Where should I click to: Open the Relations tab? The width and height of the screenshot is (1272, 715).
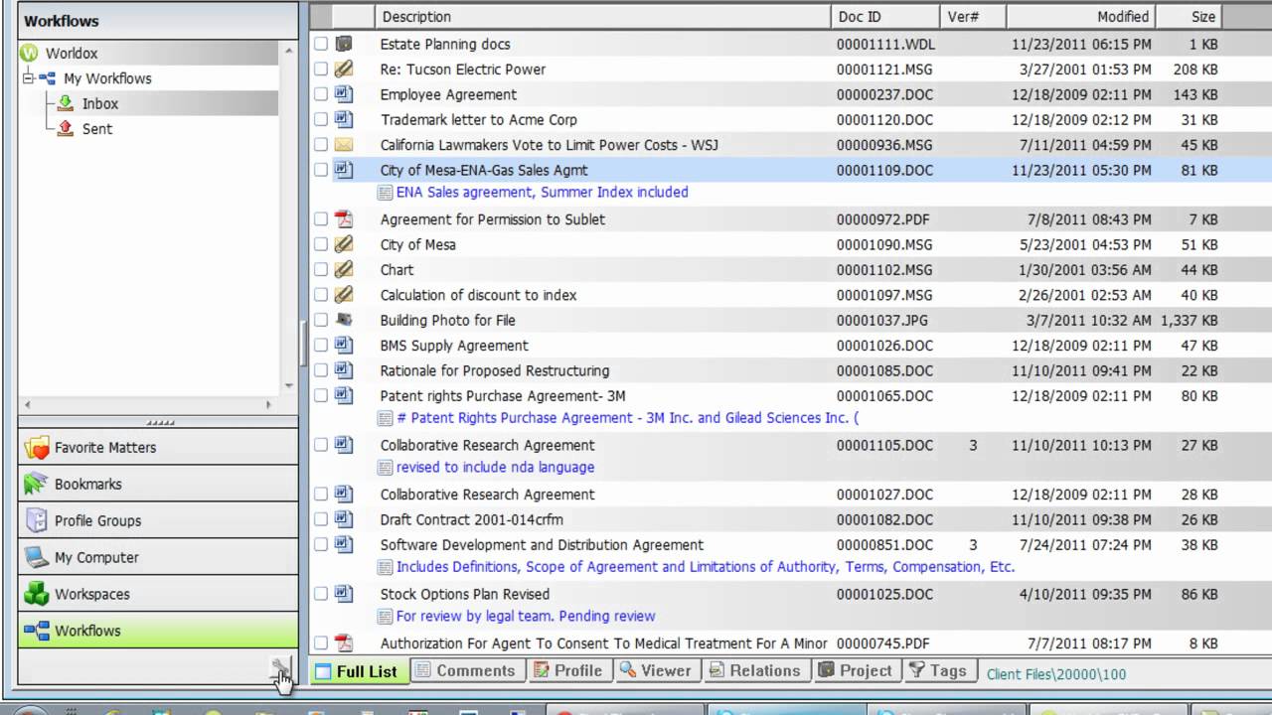click(x=755, y=671)
